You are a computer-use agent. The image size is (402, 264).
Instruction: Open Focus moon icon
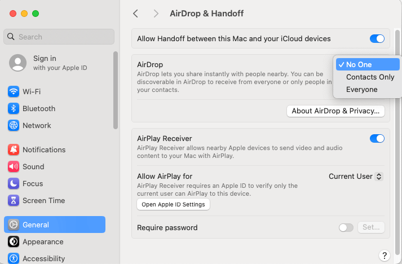(14, 183)
